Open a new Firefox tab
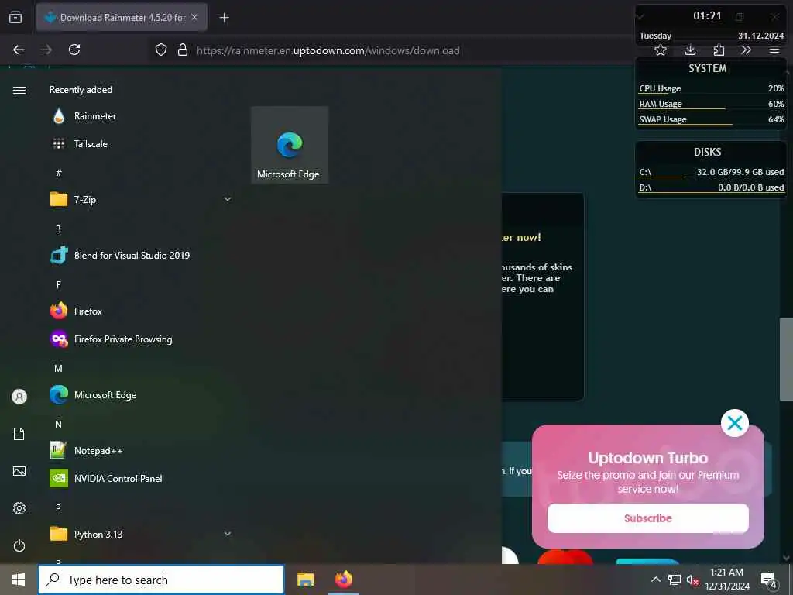793x595 pixels. point(224,18)
